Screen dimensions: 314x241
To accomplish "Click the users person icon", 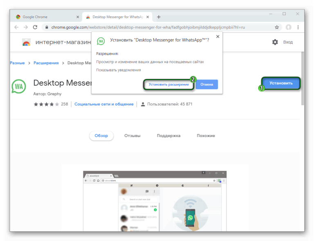I will [143, 104].
